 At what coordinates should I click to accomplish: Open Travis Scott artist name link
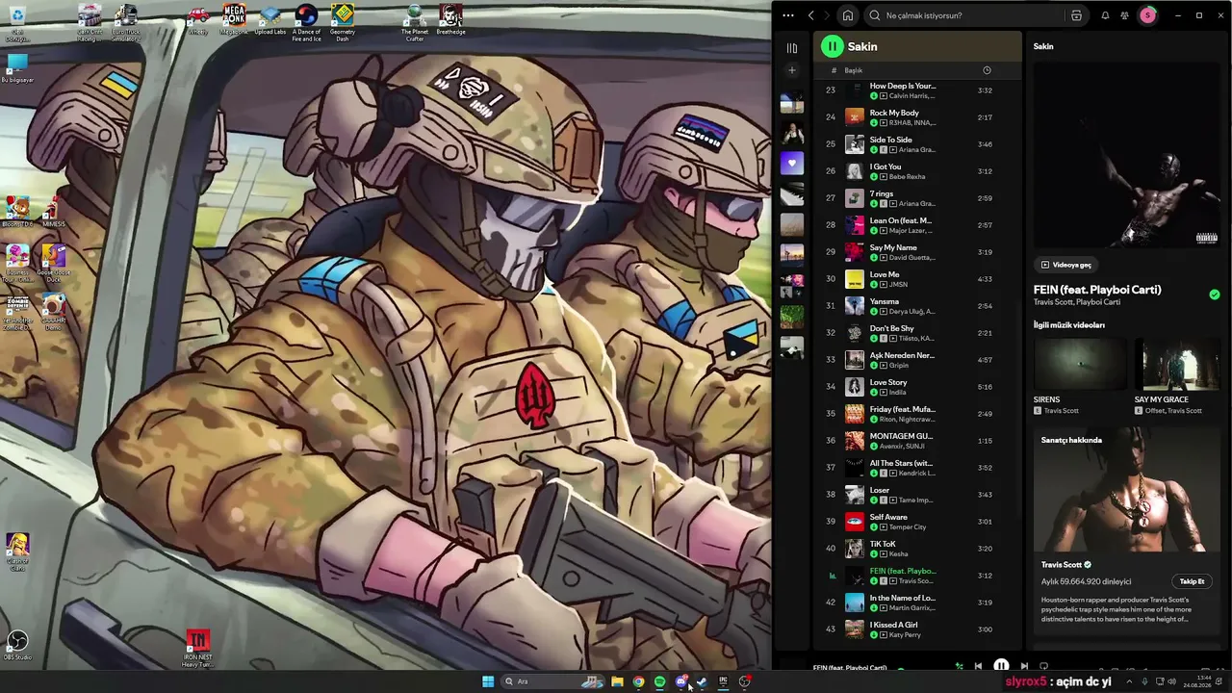click(1062, 565)
